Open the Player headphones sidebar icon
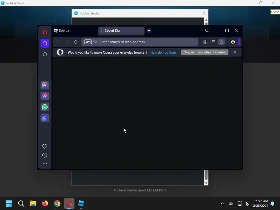Viewport: 280px width, 210px height. (45, 118)
